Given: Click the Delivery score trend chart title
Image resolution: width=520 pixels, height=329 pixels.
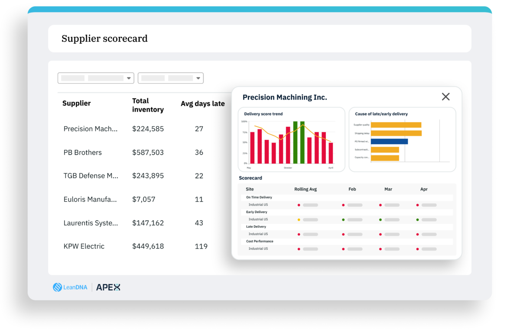Looking at the screenshot, I should [x=263, y=114].
